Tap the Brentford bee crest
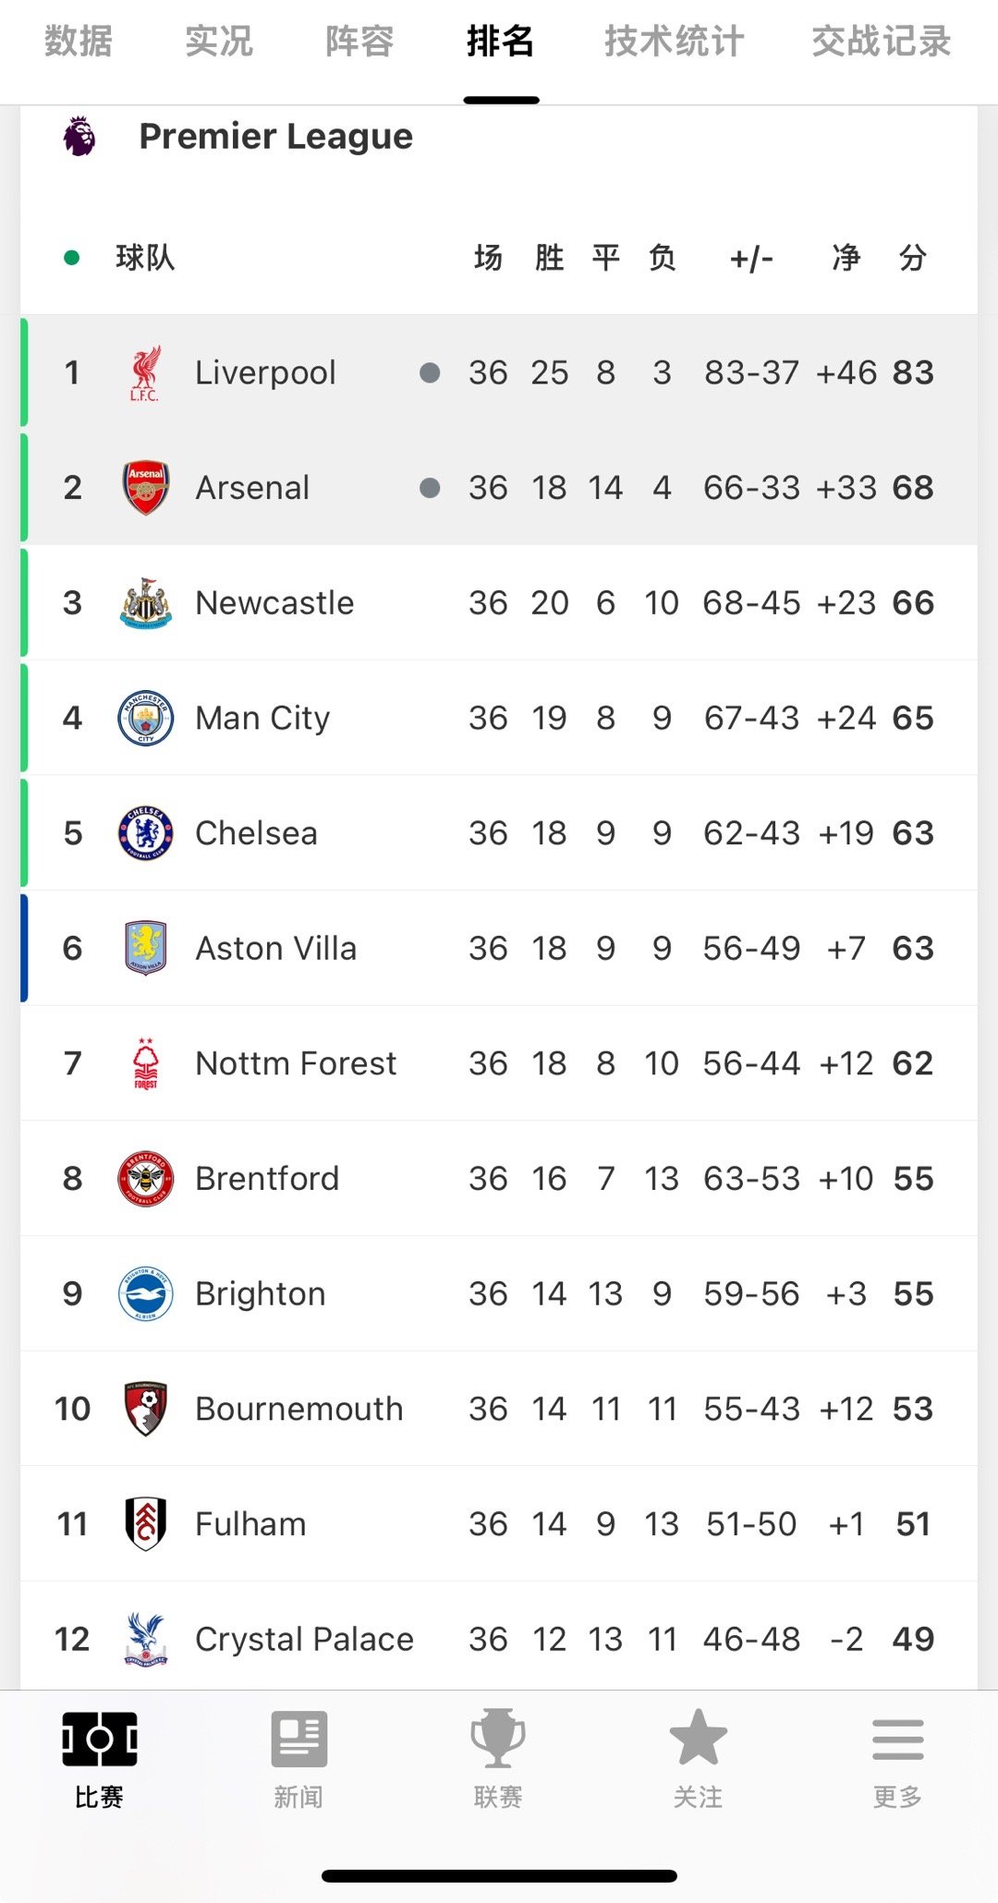This screenshot has width=998, height=1903. pyautogui.click(x=145, y=1179)
